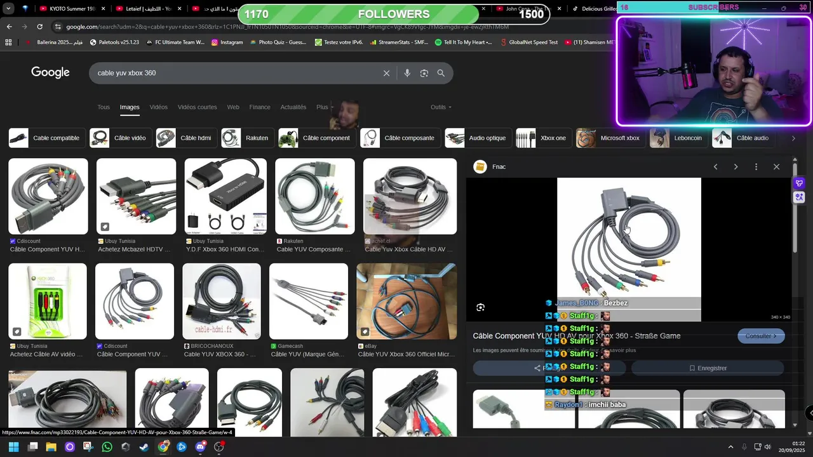Open Google Chrome taskbar icon
The height and width of the screenshot is (457, 813).
(x=163, y=447)
